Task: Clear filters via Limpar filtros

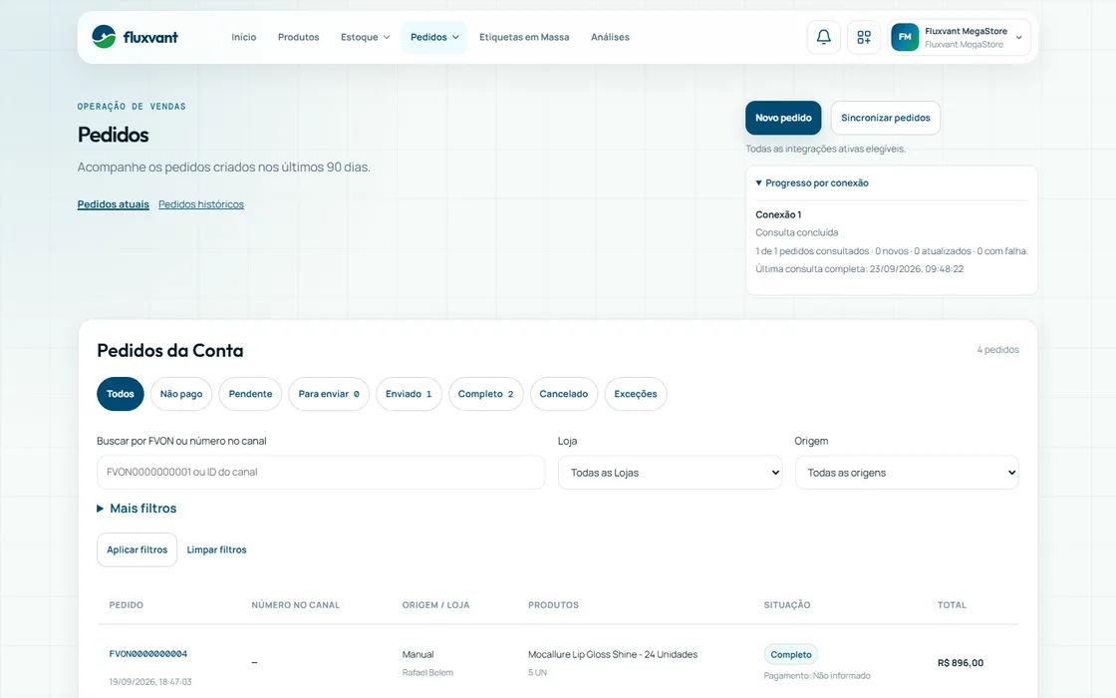Action: point(216,549)
